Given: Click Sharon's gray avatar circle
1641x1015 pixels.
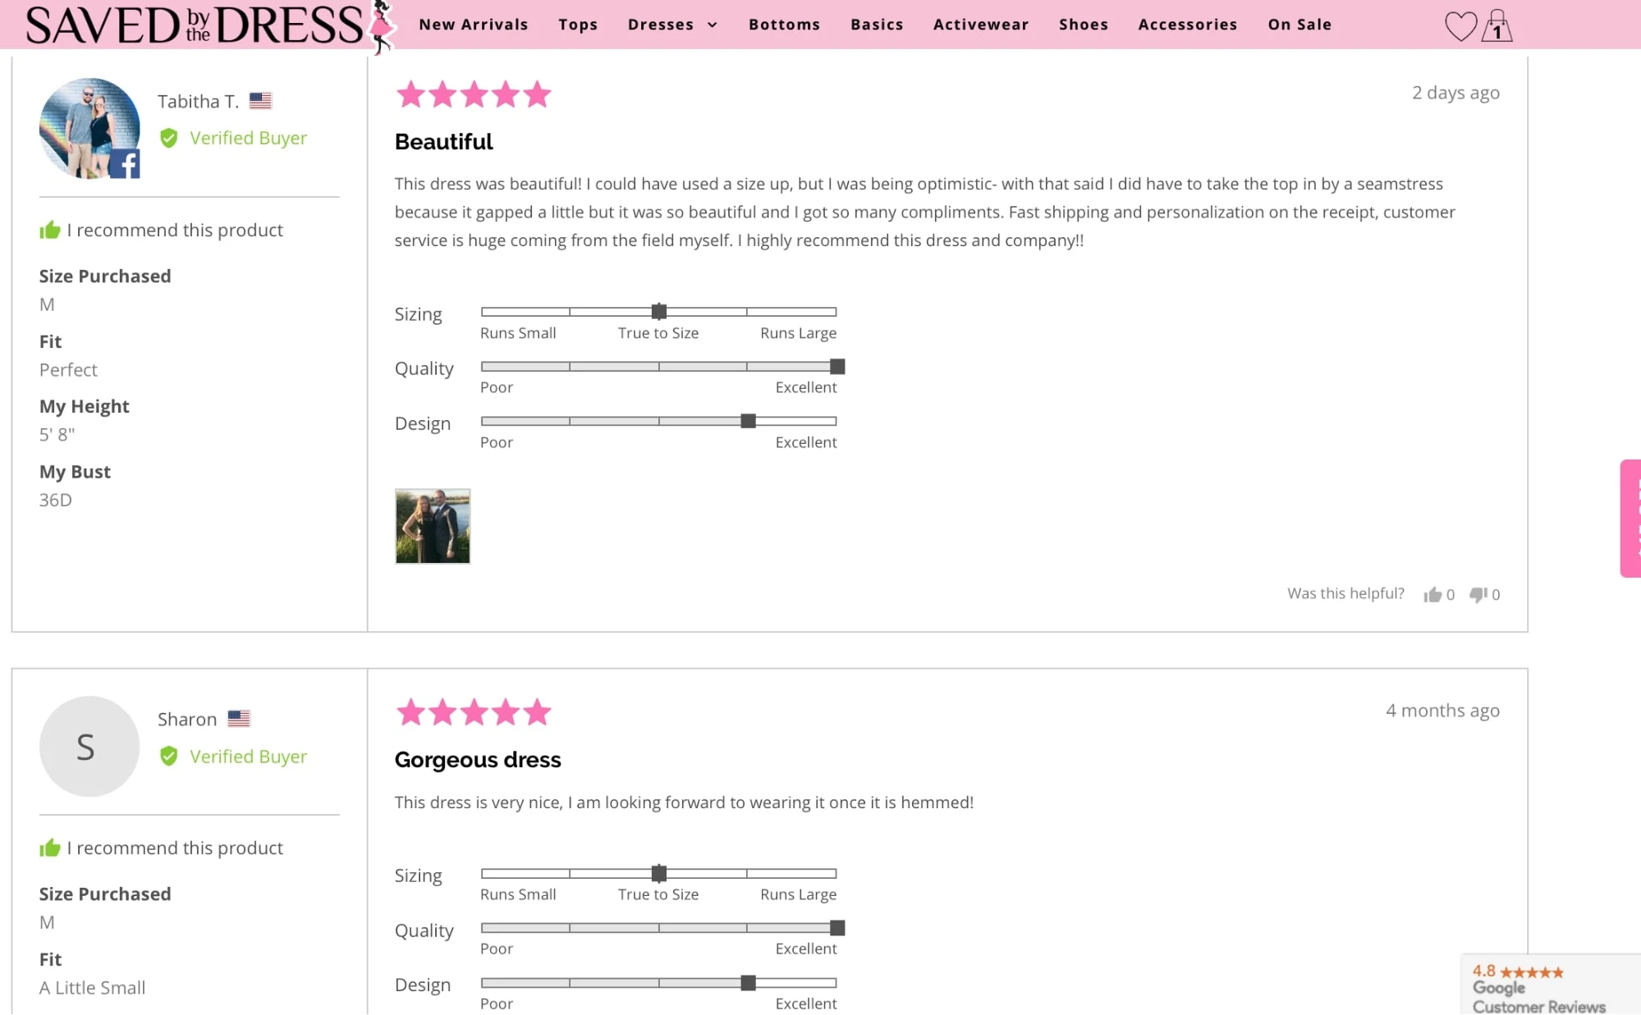Looking at the screenshot, I should [89, 747].
